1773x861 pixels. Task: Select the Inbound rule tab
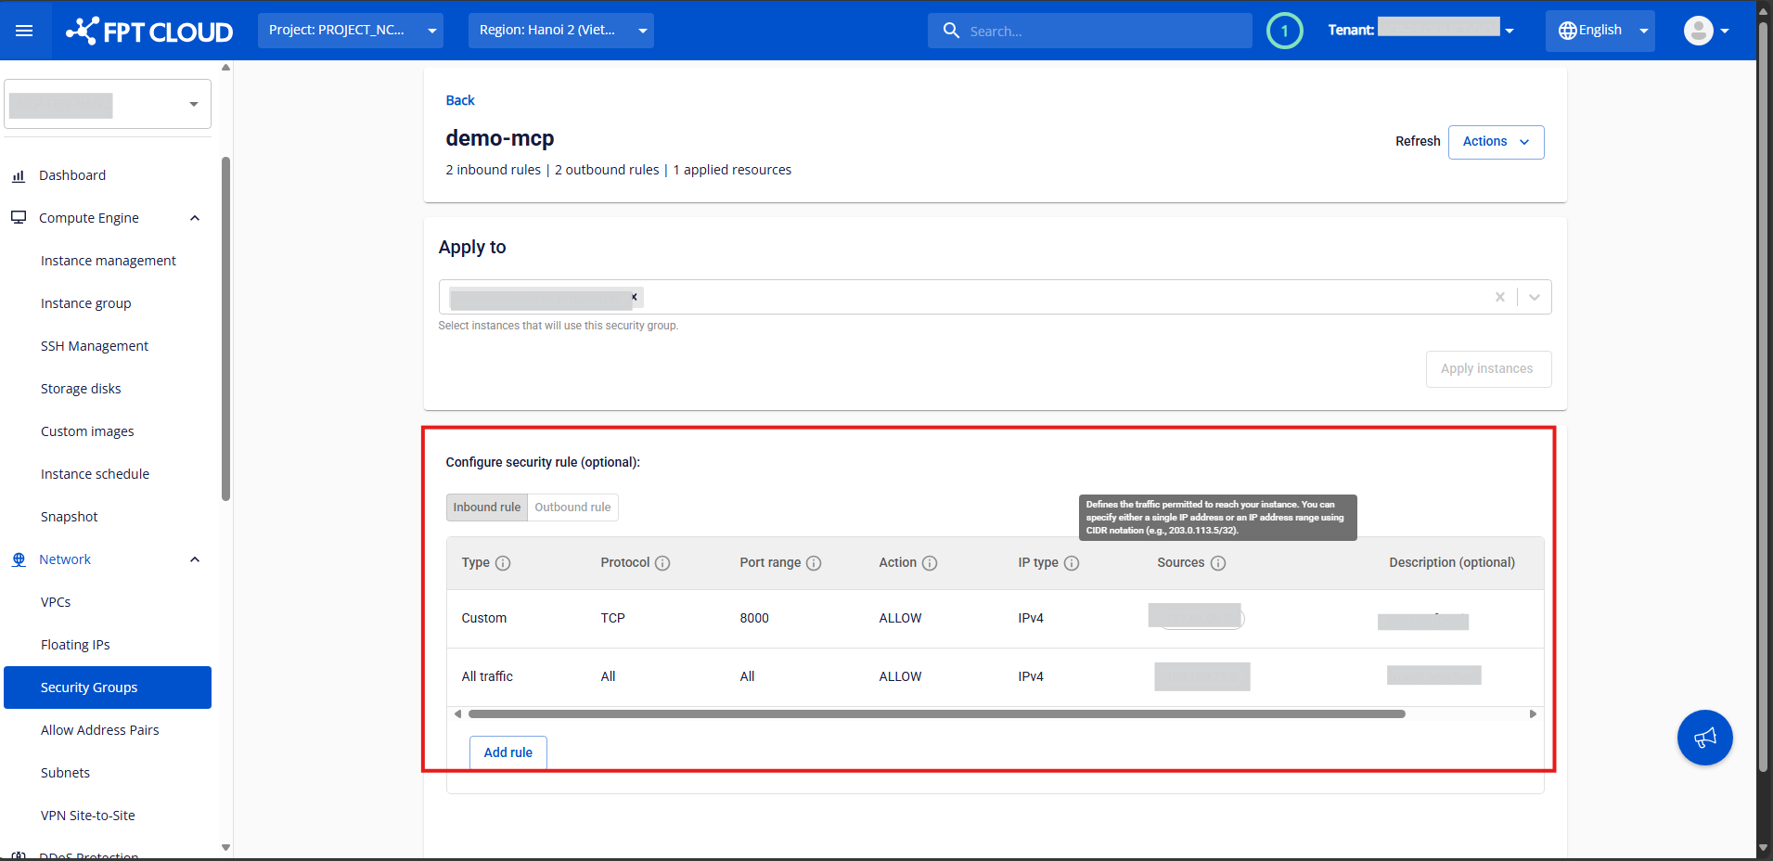coord(486,508)
